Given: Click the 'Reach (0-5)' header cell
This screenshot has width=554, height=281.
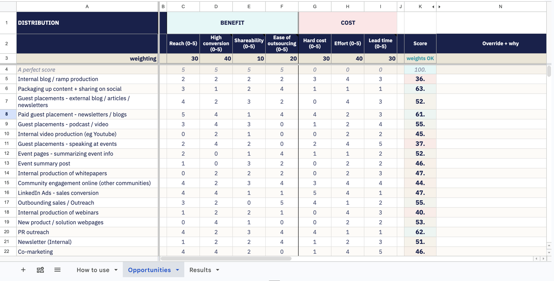Looking at the screenshot, I should tap(183, 44).
